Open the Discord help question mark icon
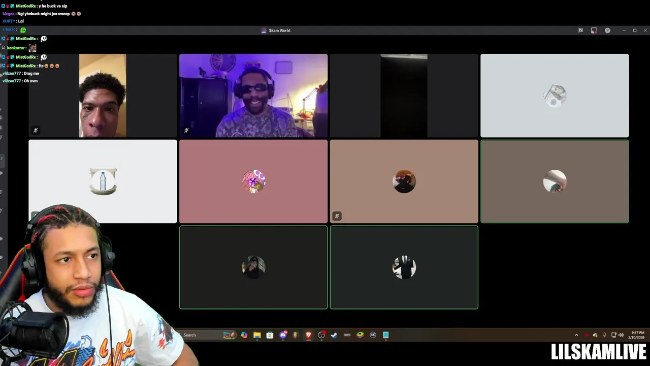This screenshot has height=366, width=650. (607, 30)
